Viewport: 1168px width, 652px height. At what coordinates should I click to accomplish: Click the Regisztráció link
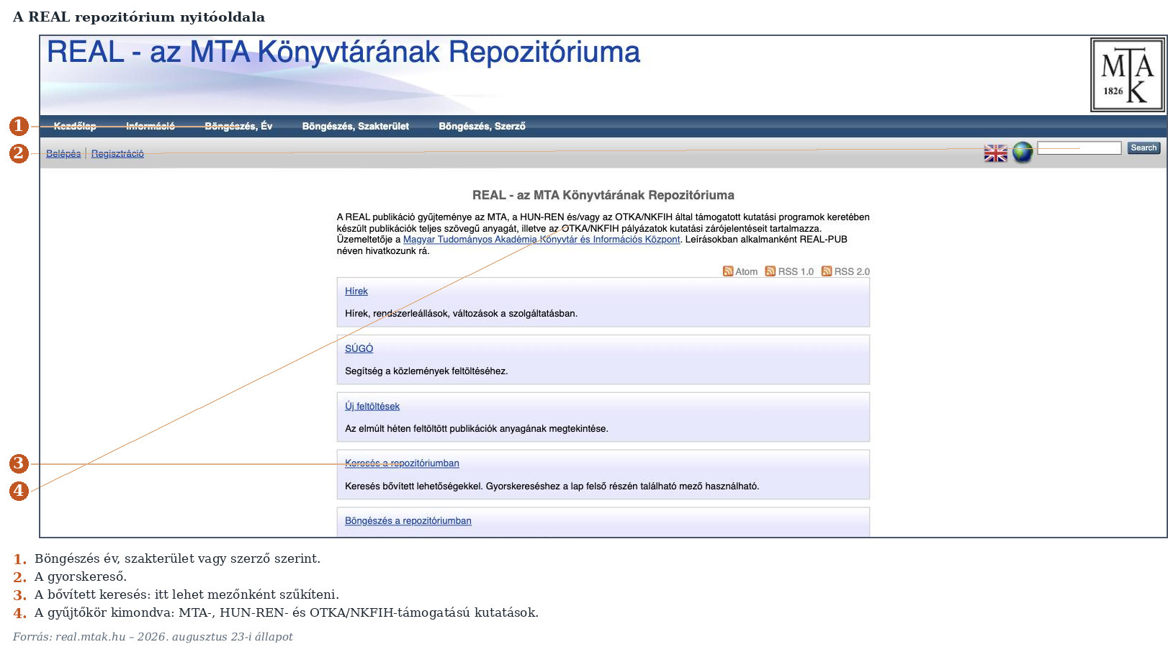click(117, 153)
